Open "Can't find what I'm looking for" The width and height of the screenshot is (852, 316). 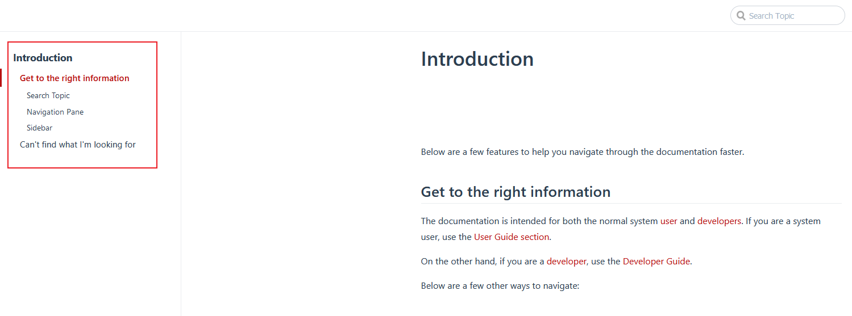tap(78, 145)
